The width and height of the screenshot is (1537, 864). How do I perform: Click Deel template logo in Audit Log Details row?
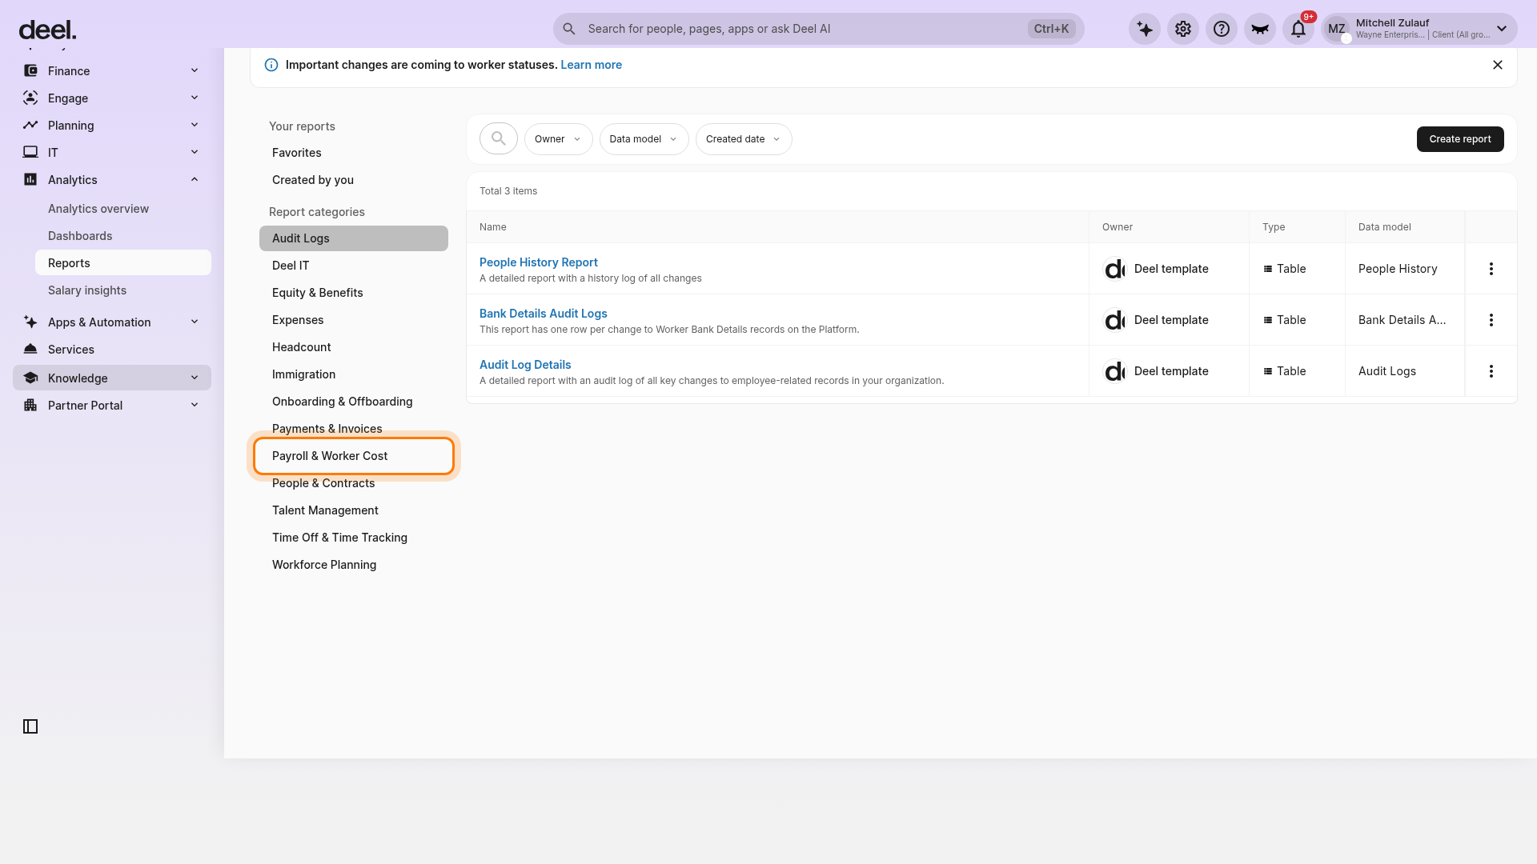1114,371
